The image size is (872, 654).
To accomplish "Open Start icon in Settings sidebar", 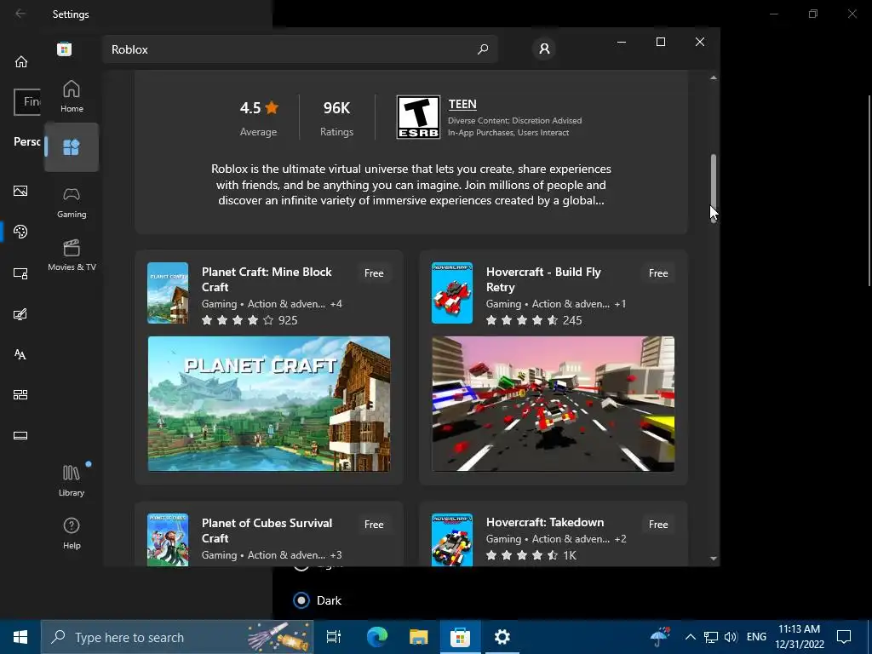I will point(20,395).
